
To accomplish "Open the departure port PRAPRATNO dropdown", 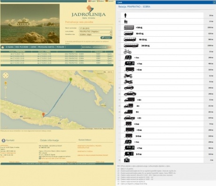I will 95,32.
